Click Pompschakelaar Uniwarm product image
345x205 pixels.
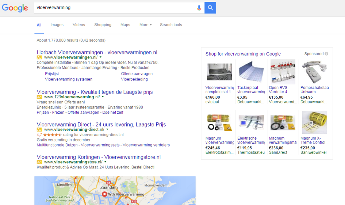(314, 72)
